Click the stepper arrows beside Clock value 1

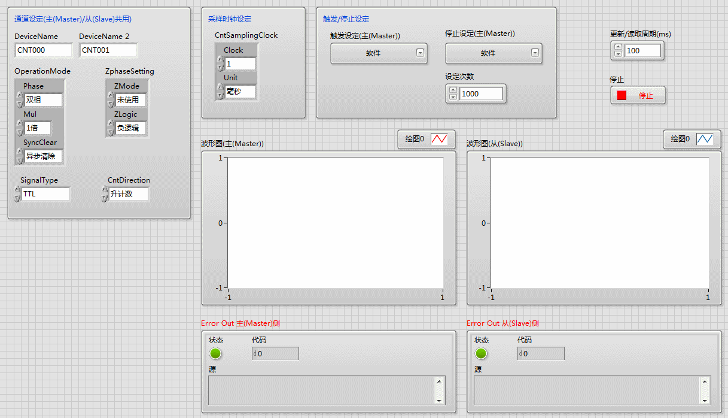click(x=220, y=63)
